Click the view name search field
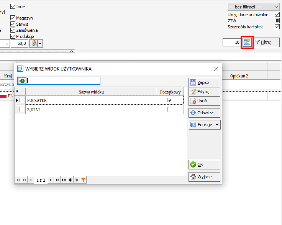 63,80
